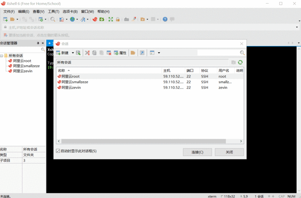301x198 pixels.
Task: Select 阿里云smallzeze row in session list
Action: coord(150,82)
